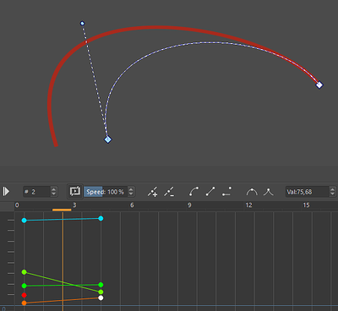The image size is (338, 311).
Task: Select the red keyframe dot
Action: (25, 295)
